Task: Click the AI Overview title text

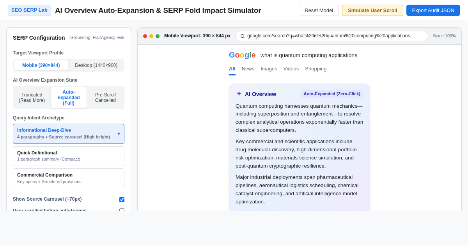Action: click(x=261, y=94)
